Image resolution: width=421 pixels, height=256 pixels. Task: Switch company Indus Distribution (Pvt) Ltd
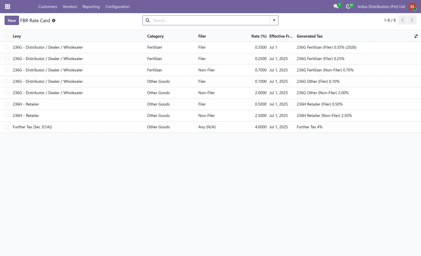381,6
